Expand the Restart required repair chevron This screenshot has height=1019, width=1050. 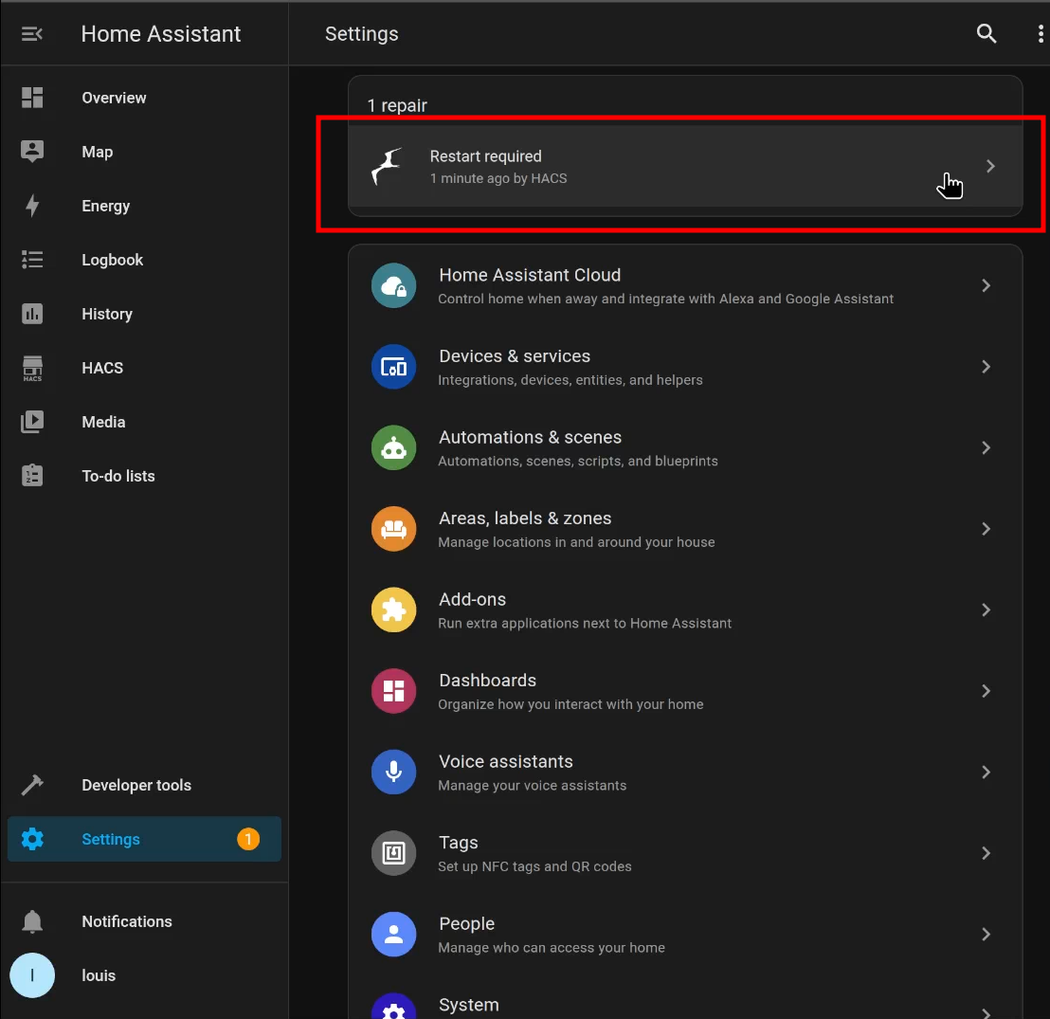pos(990,166)
